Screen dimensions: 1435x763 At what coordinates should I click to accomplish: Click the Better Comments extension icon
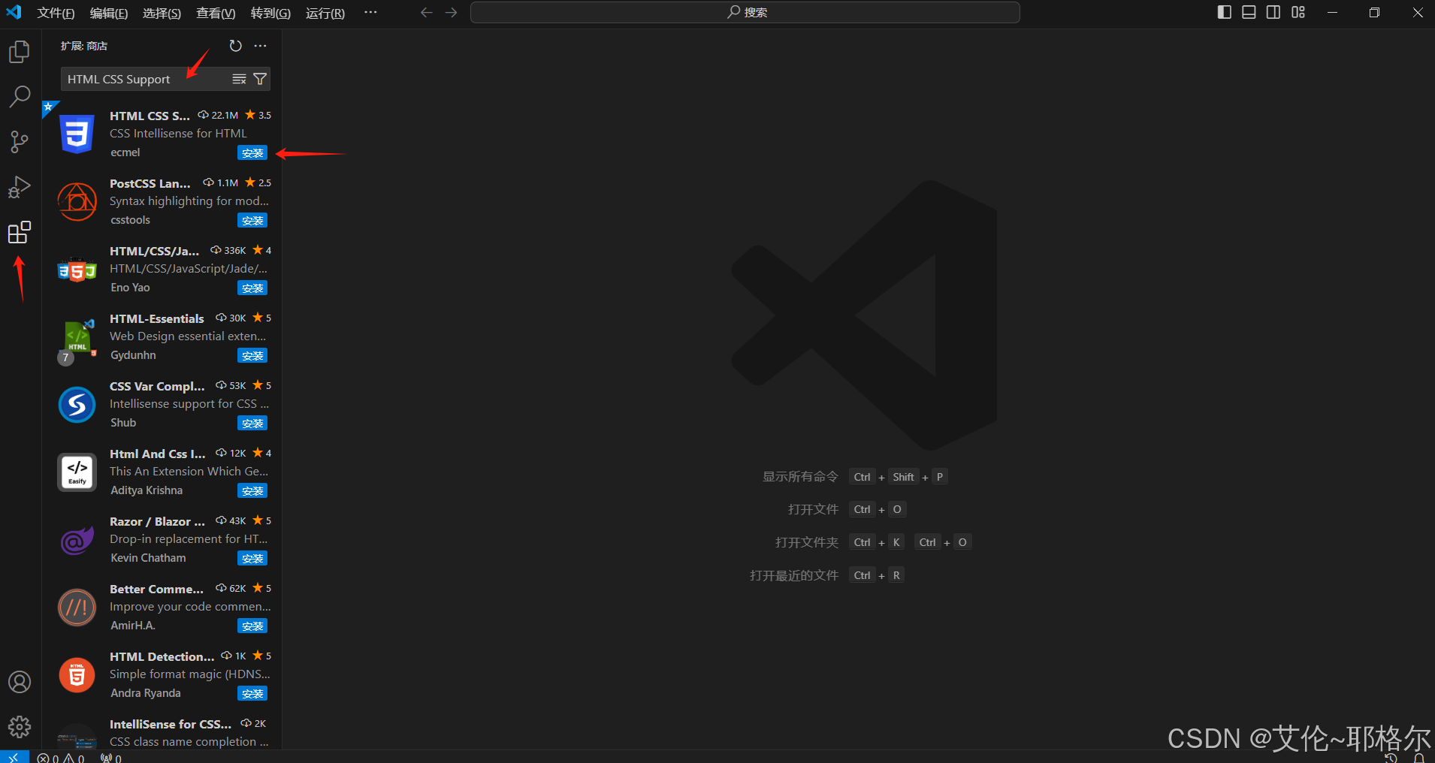77,608
